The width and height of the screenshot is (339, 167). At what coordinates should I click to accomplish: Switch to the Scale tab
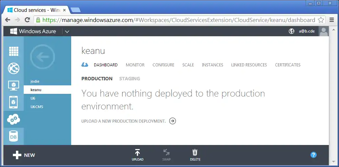[x=188, y=65]
